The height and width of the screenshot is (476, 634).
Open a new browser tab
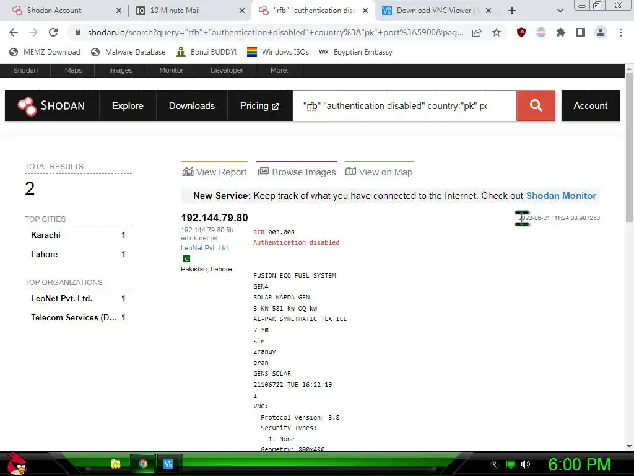point(512,11)
